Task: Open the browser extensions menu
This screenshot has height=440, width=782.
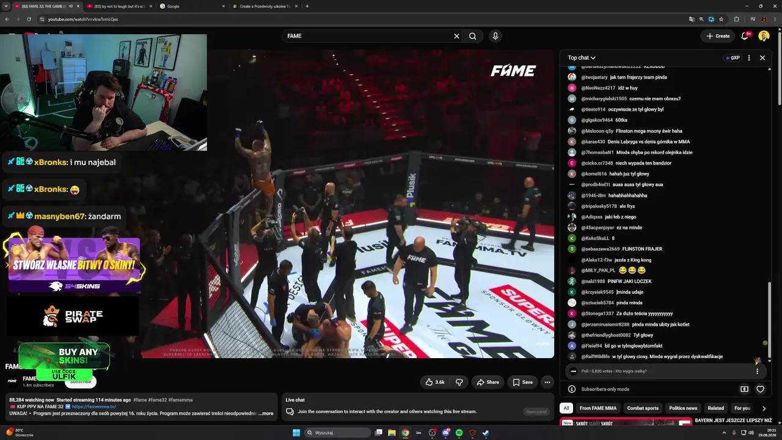Action: pyautogui.click(x=736, y=19)
